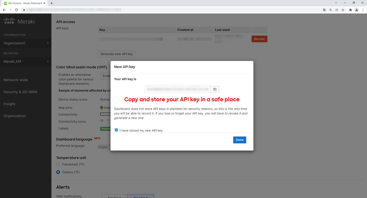Click the Done button
Image resolution: width=367 pixels, height=198 pixels.
click(239, 140)
